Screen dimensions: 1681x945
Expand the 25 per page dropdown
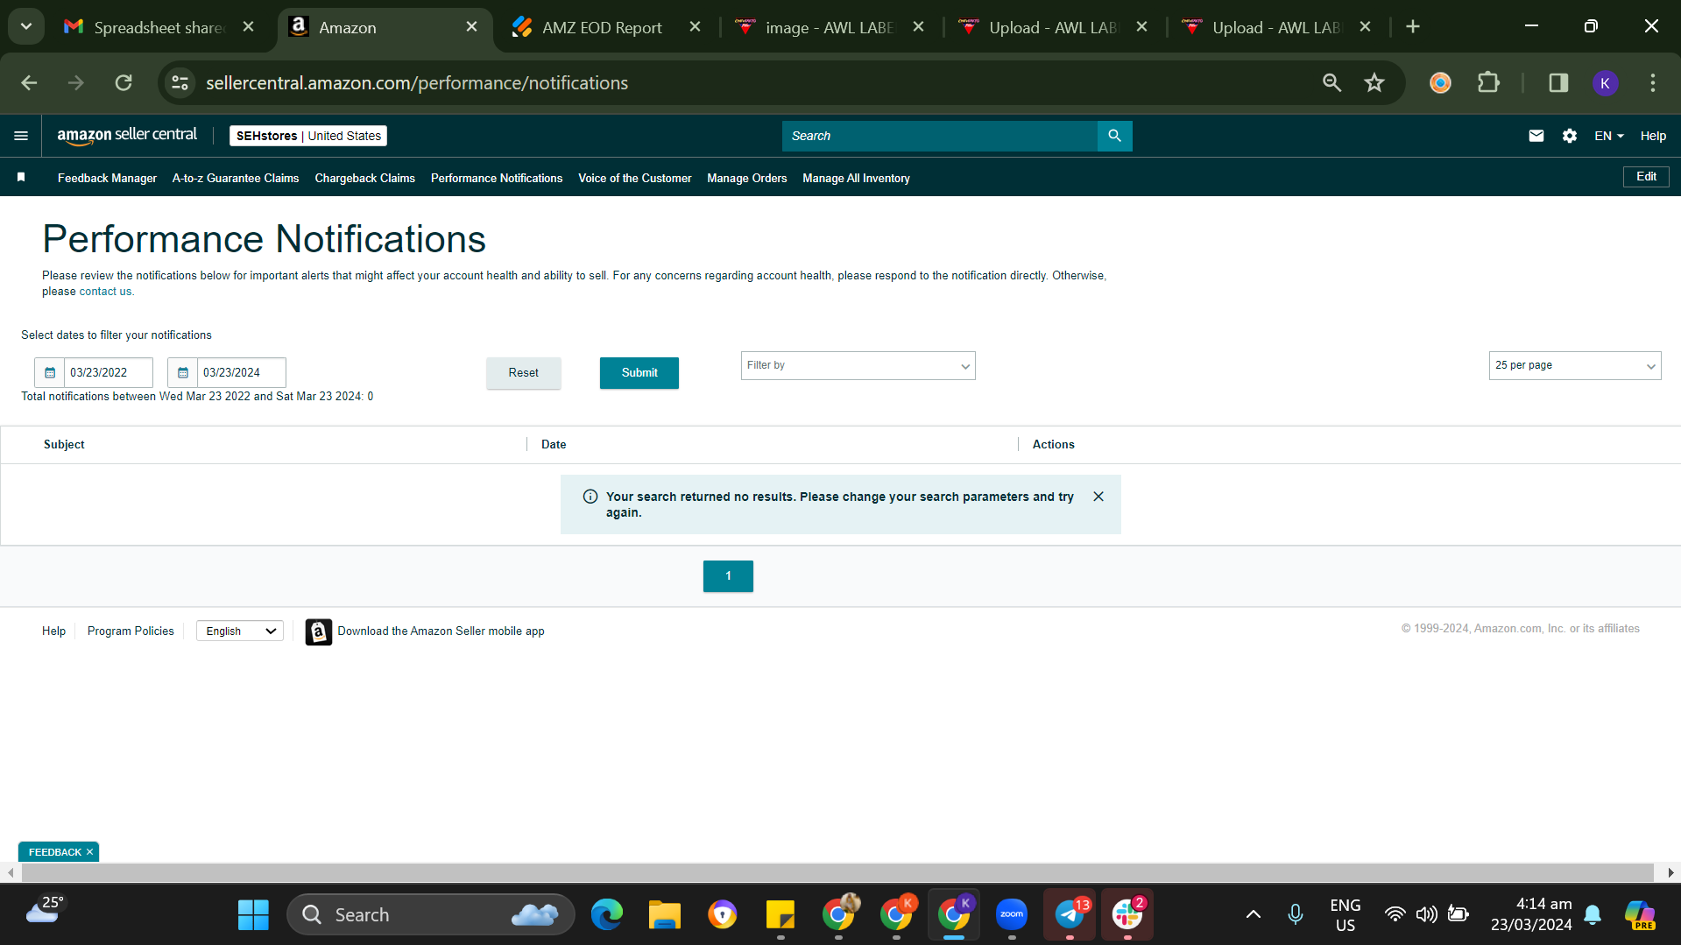click(1574, 365)
